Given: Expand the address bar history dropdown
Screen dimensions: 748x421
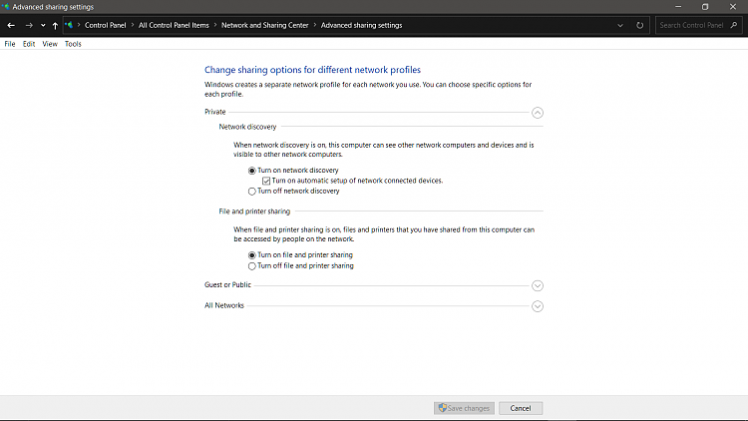Looking at the screenshot, I should pos(620,25).
